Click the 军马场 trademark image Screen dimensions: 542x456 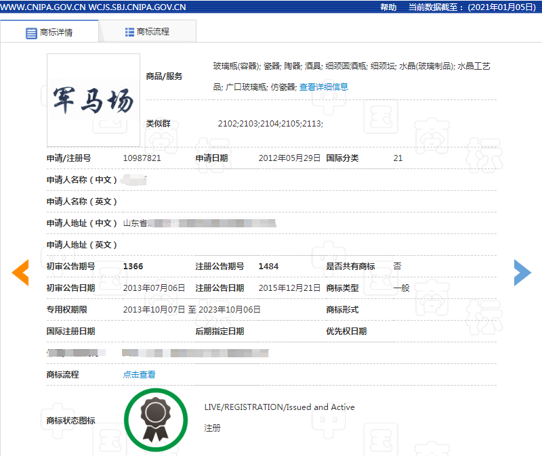tap(93, 100)
